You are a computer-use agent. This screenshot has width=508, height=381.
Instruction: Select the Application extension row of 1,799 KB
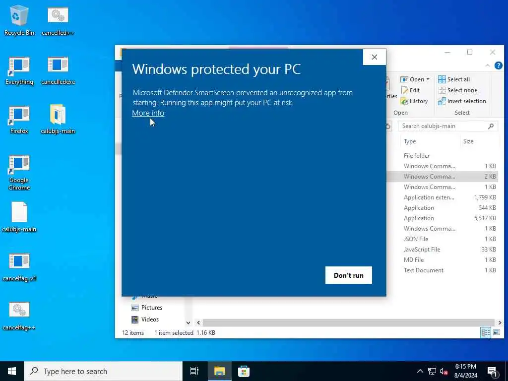pyautogui.click(x=442, y=197)
